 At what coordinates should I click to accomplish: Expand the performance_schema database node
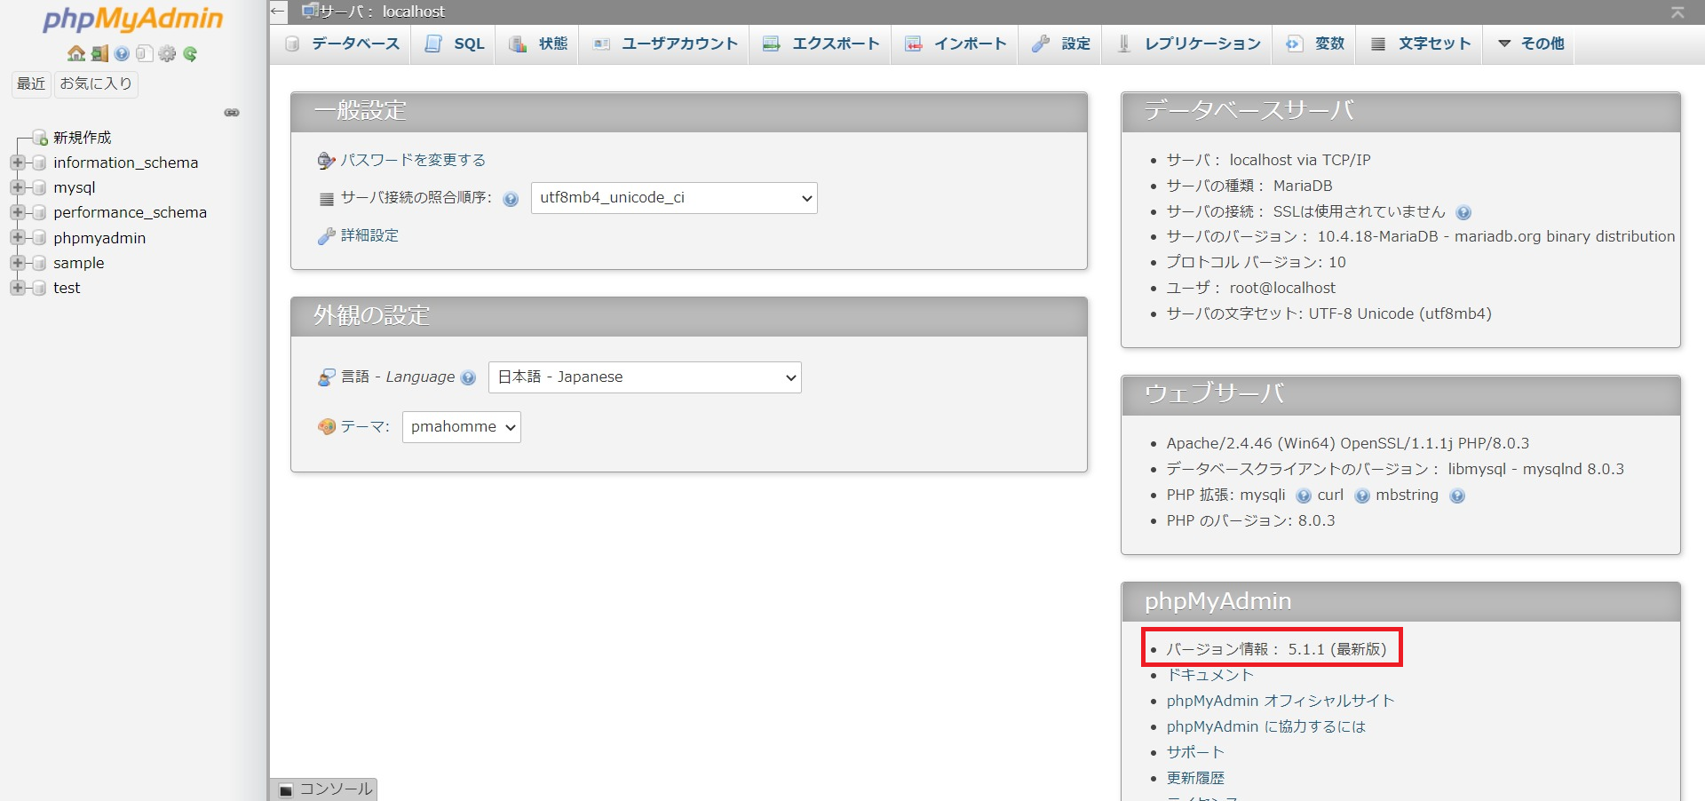17,212
